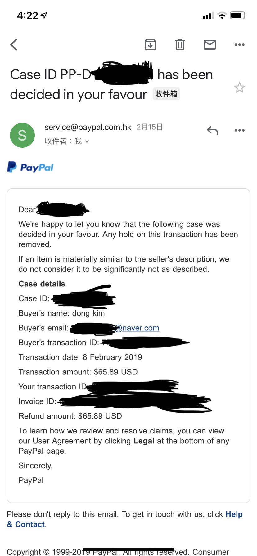
Task: Reply using the curved arrow icon
Action: pos(212,130)
